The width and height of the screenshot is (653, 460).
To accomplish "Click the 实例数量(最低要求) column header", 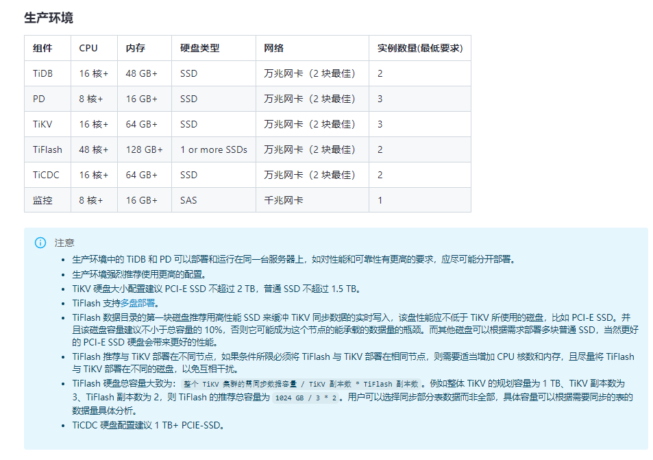I will click(x=420, y=49).
